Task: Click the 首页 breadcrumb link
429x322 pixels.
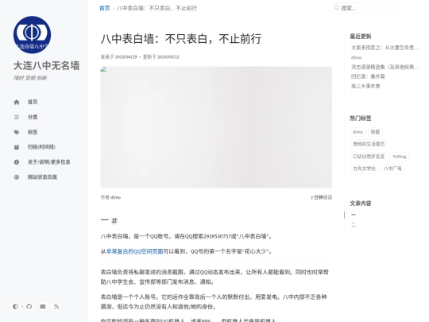Action: click(x=105, y=8)
